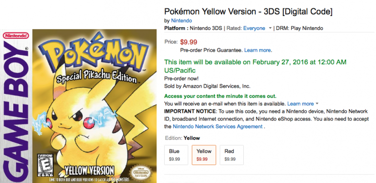This screenshot has height=183, width=376.
Task: Click the product title text
Action: pyautogui.click(x=248, y=12)
